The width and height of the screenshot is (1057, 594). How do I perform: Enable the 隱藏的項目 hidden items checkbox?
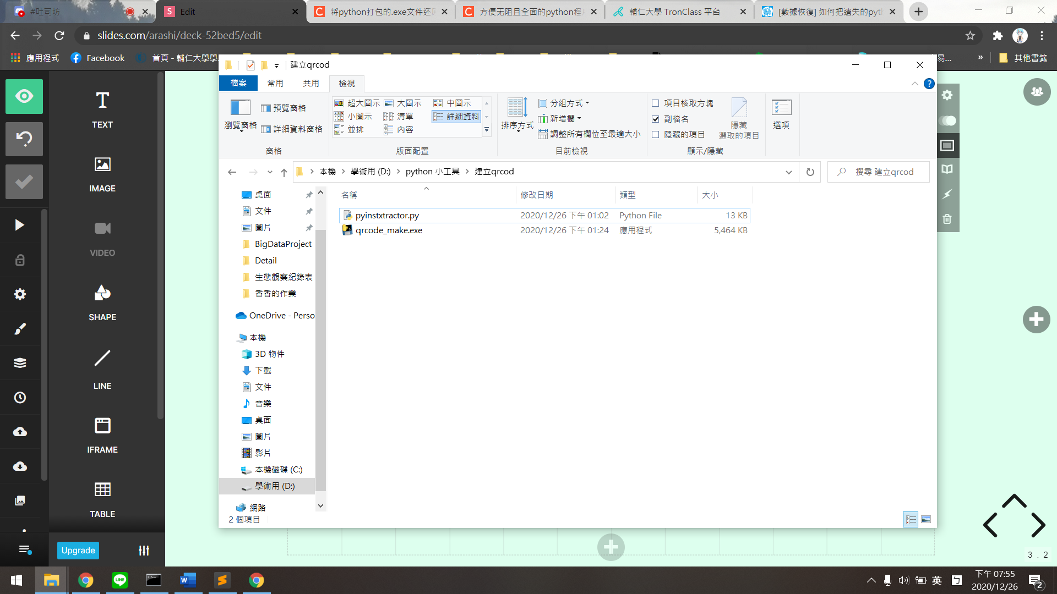656,134
